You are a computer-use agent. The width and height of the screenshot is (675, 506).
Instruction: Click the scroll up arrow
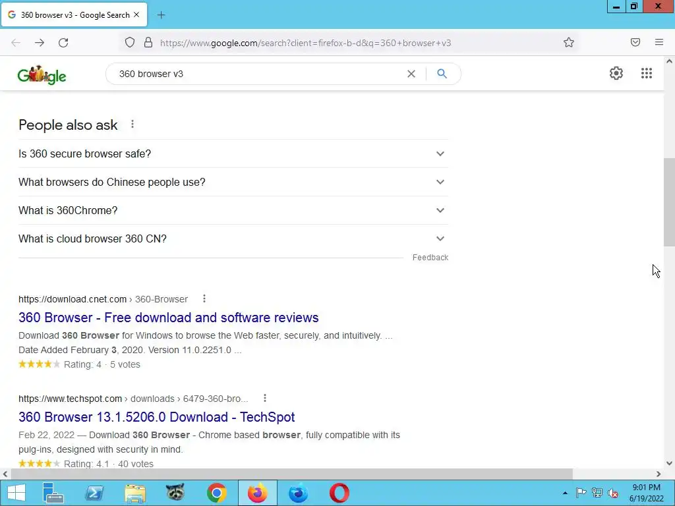(x=669, y=61)
